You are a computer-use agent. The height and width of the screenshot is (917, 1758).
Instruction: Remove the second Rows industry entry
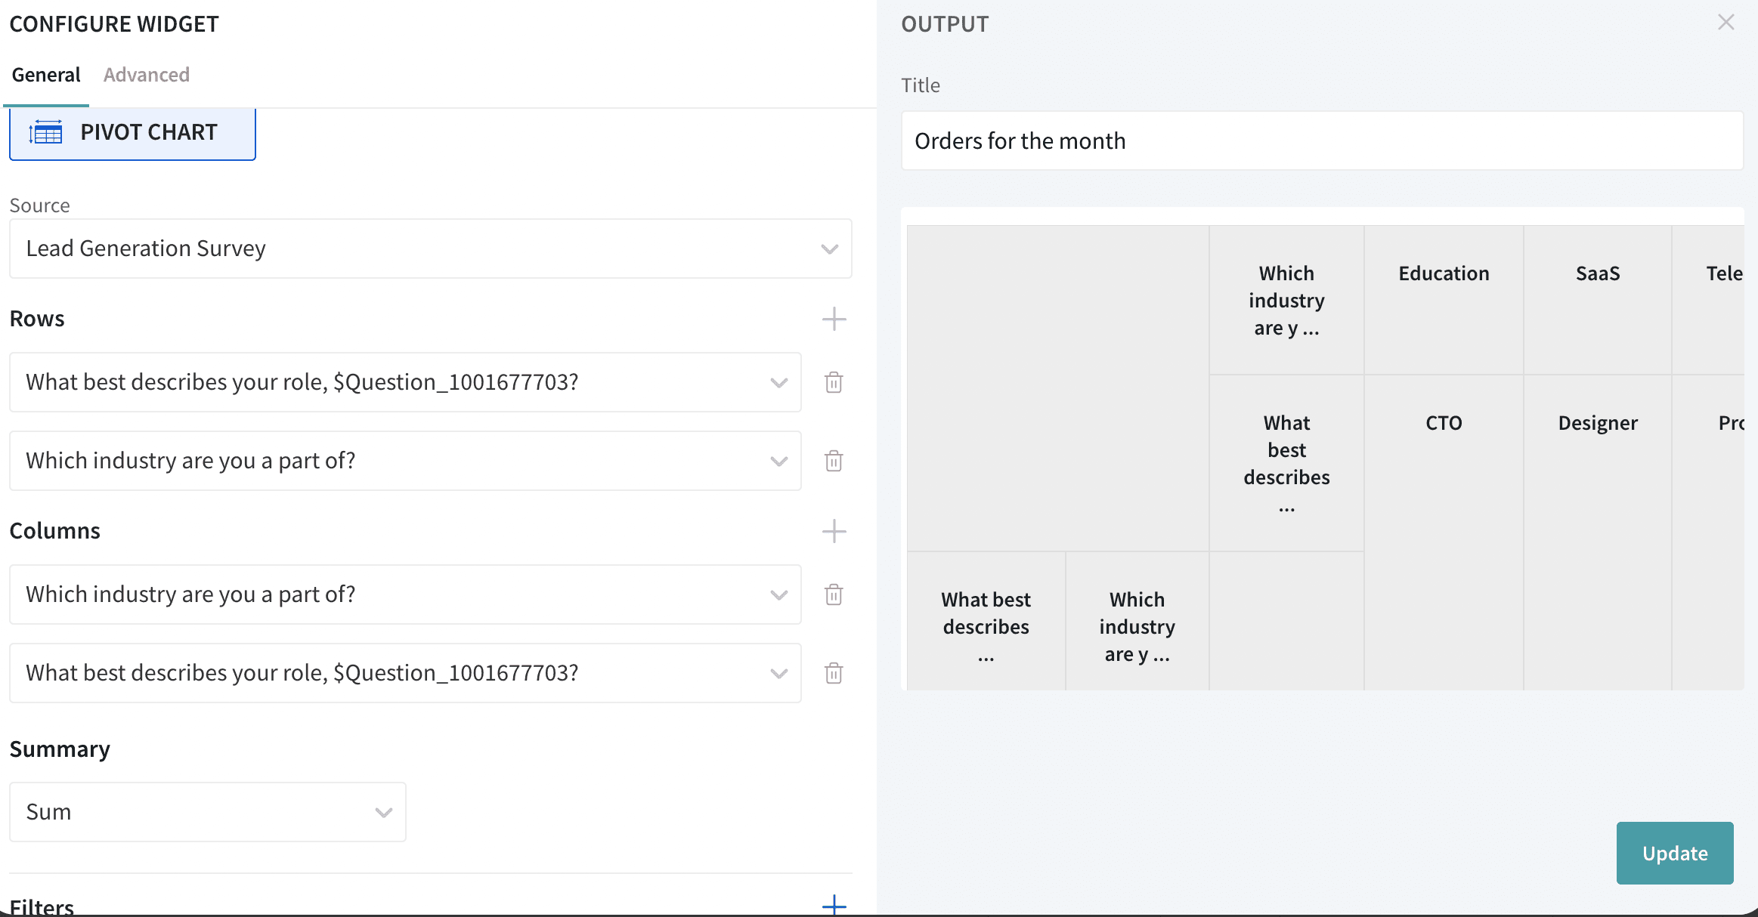click(x=834, y=461)
